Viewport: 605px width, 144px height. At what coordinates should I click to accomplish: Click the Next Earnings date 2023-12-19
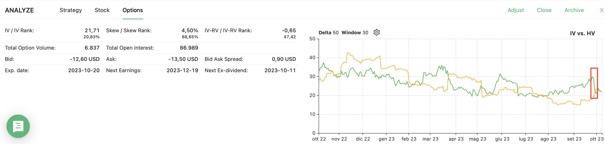[x=182, y=70]
